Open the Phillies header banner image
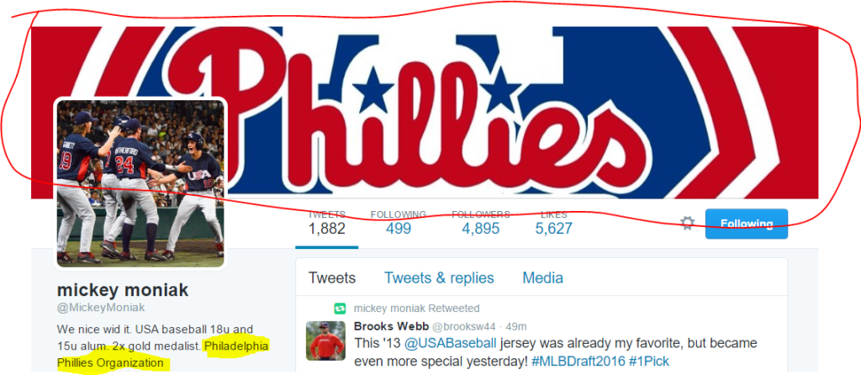This screenshot has height=375, width=861. point(425,112)
